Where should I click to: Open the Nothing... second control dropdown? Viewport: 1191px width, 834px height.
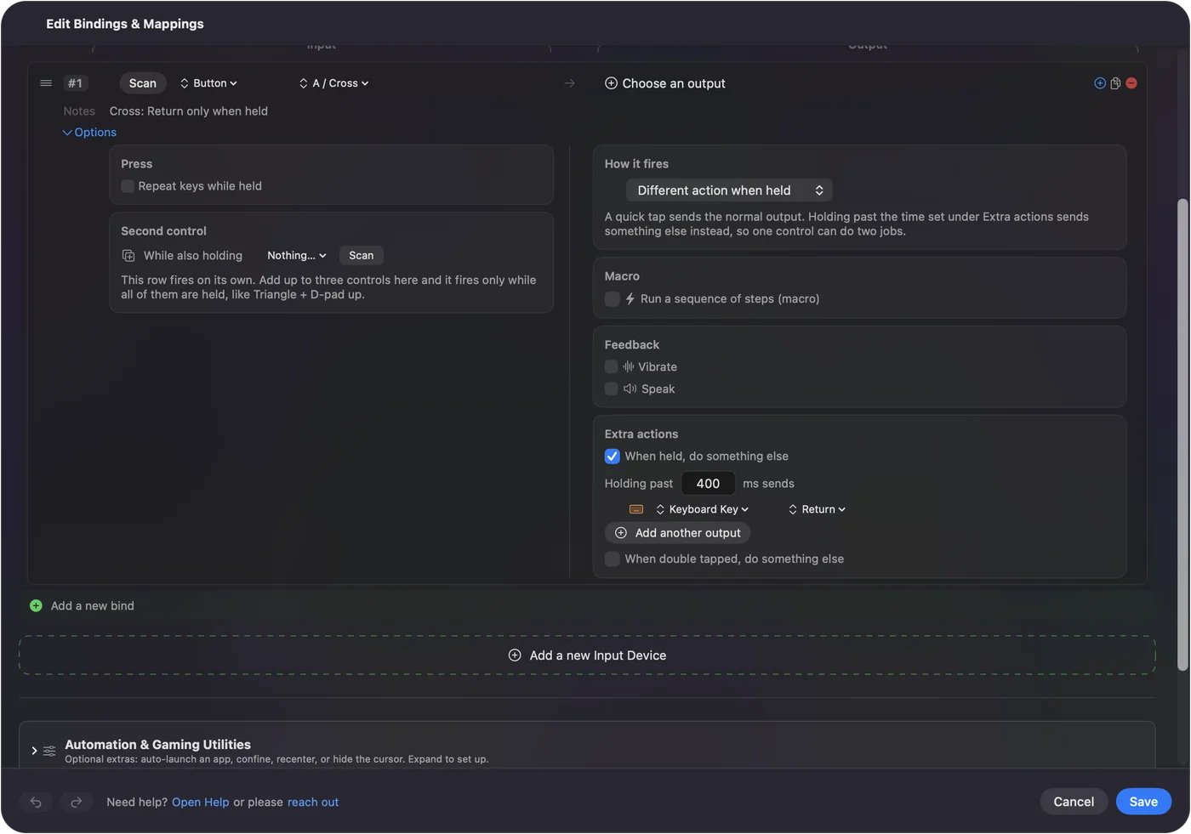point(296,256)
